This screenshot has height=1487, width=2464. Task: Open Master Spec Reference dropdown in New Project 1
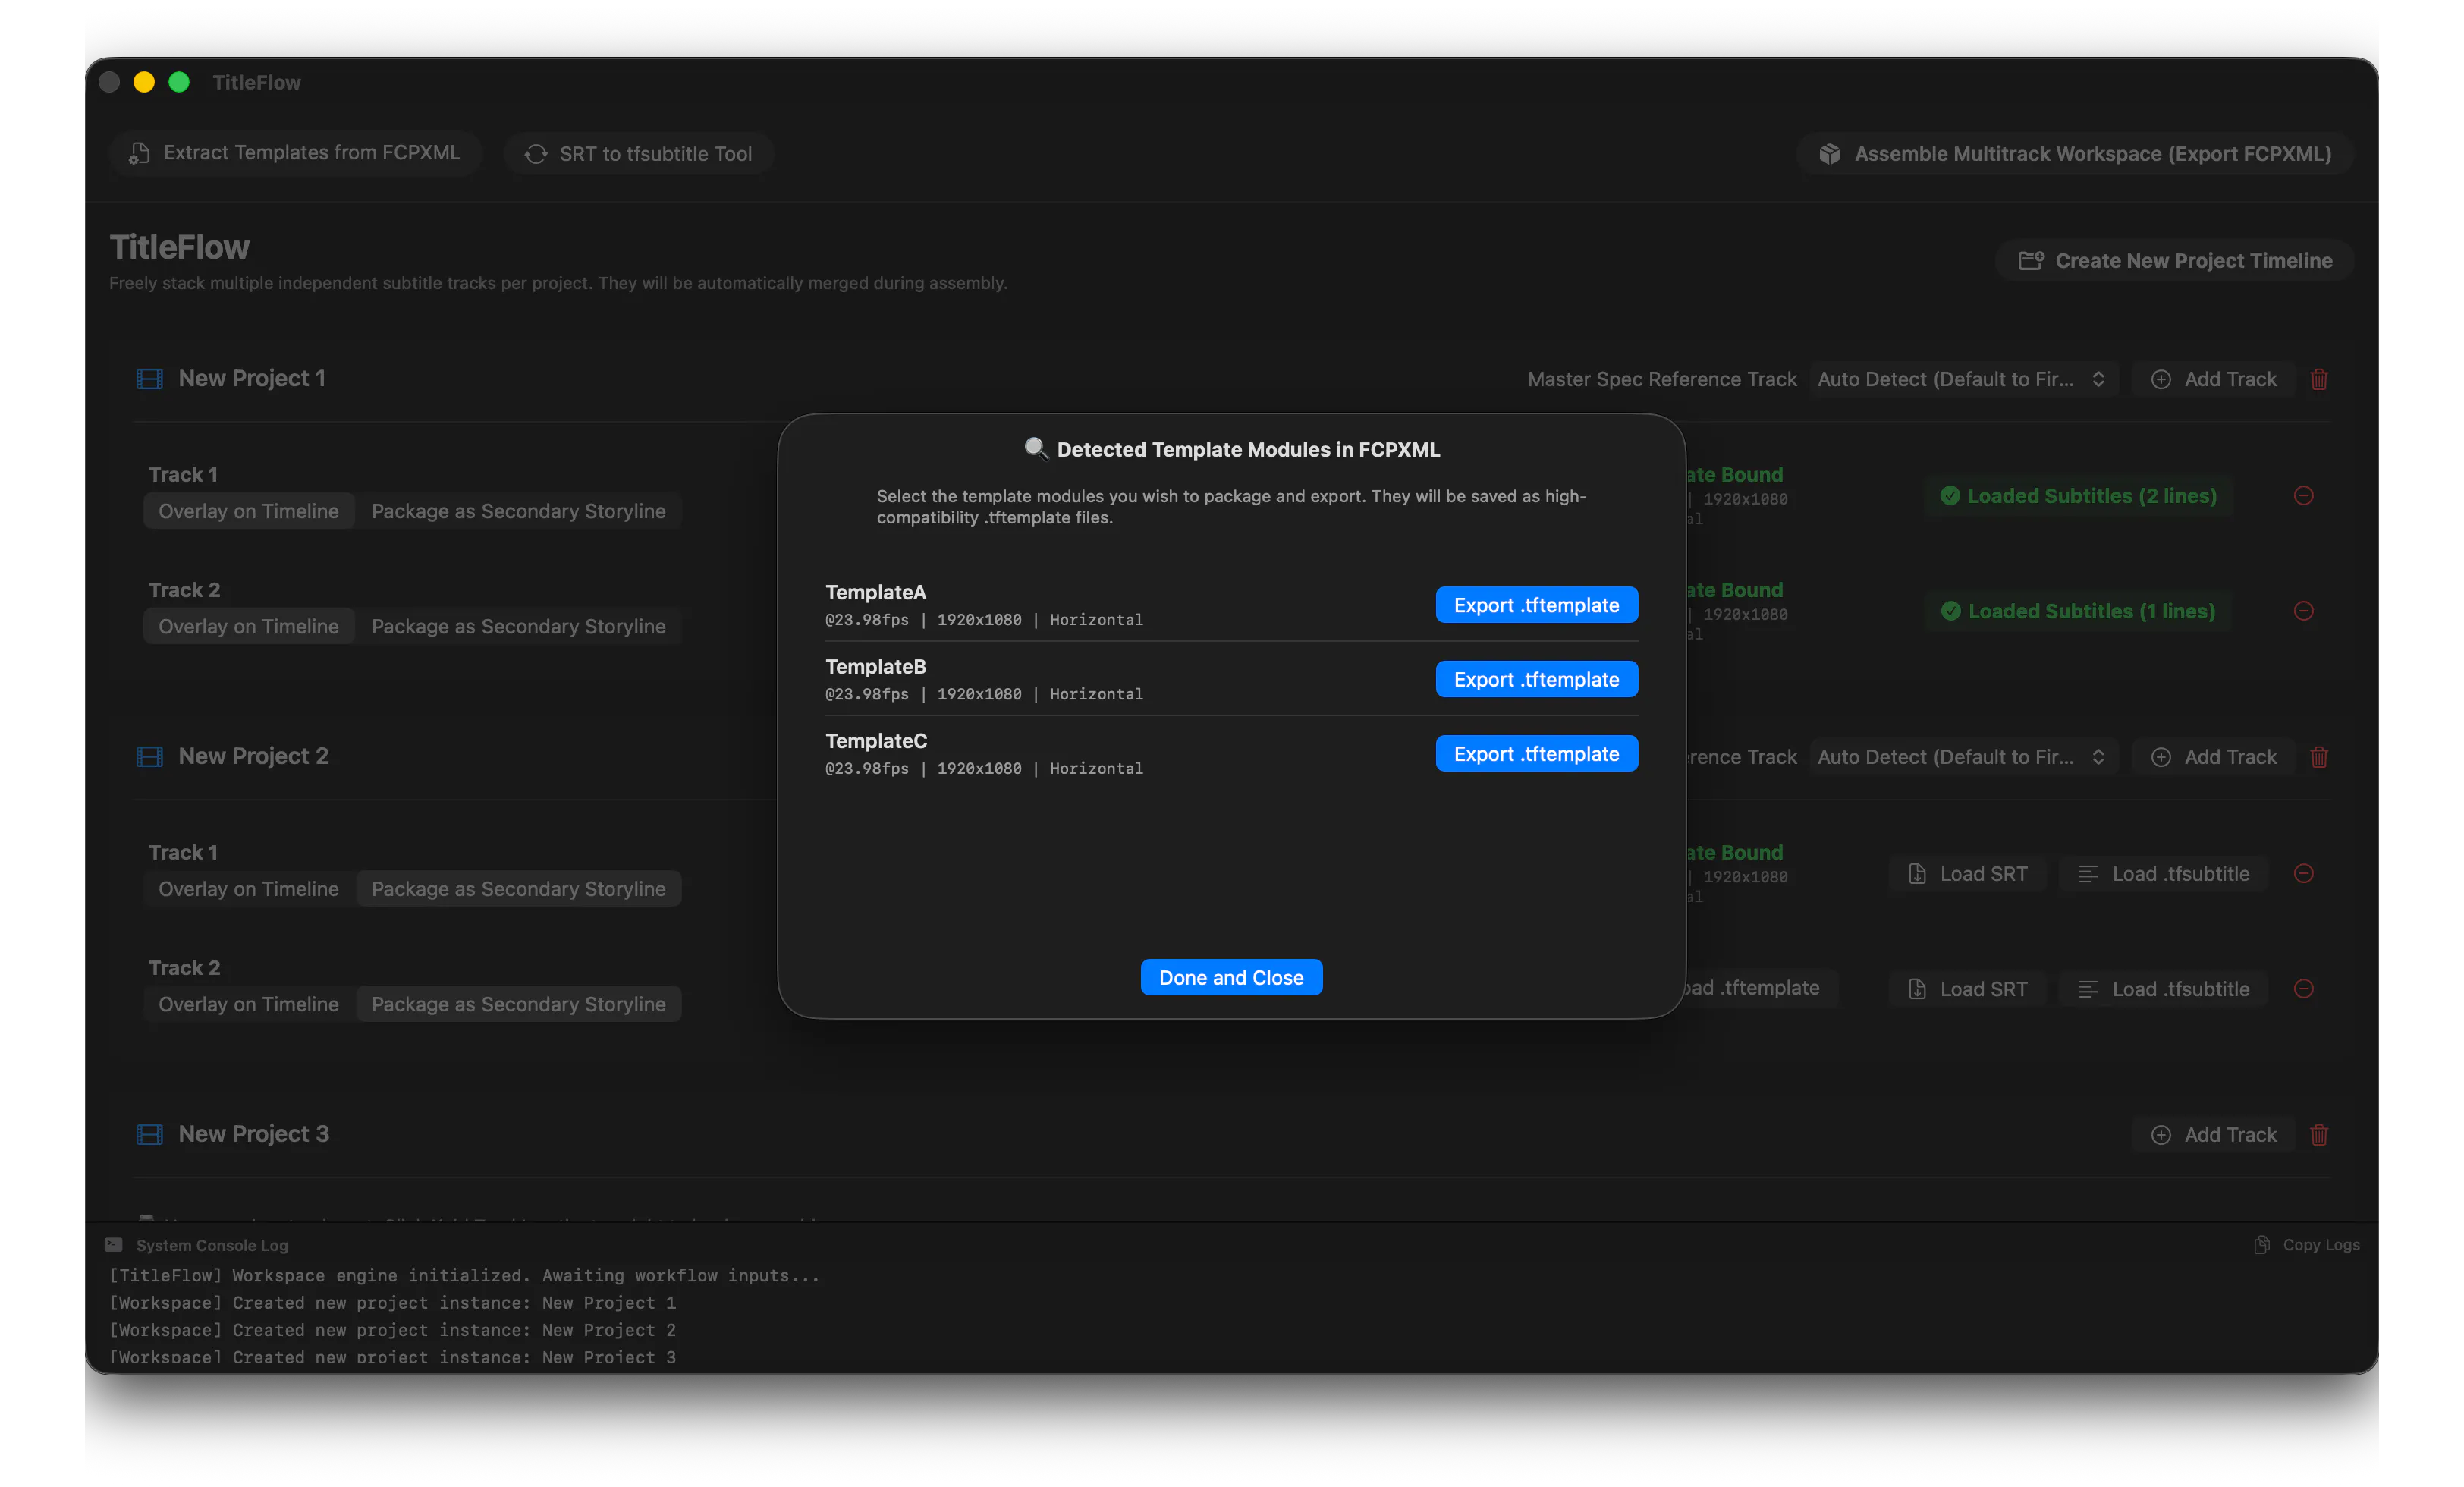[1963, 379]
